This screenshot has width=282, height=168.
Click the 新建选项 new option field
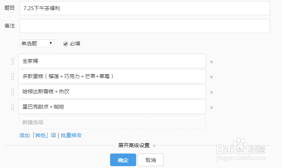point(112,122)
